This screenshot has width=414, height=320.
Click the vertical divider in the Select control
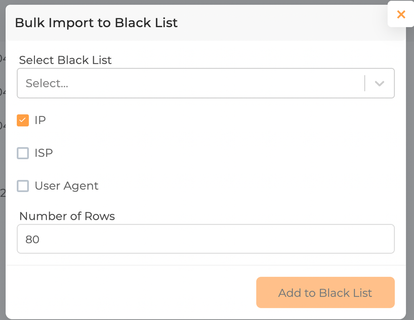[364, 83]
